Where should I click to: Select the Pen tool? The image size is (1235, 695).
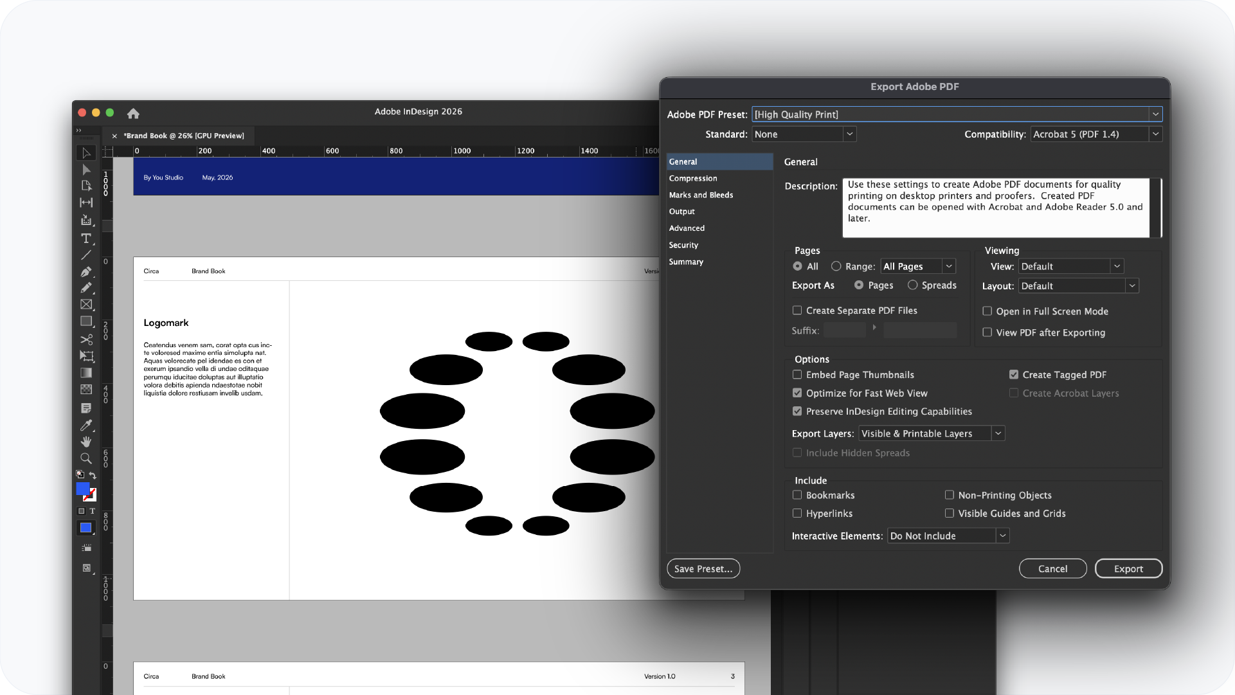pos(86,271)
